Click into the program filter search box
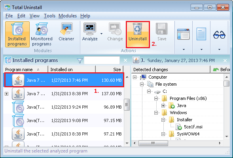The image size is (233, 158). [102, 60]
